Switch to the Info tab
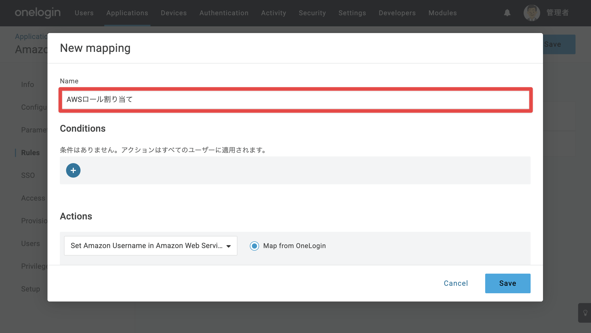The width and height of the screenshot is (591, 333). pos(28,84)
